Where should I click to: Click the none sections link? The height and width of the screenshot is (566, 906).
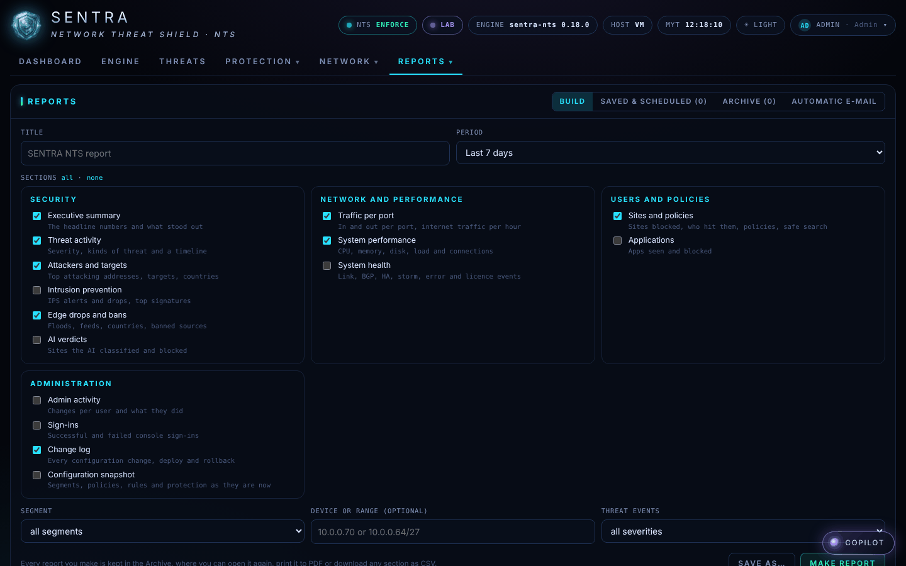click(x=94, y=178)
